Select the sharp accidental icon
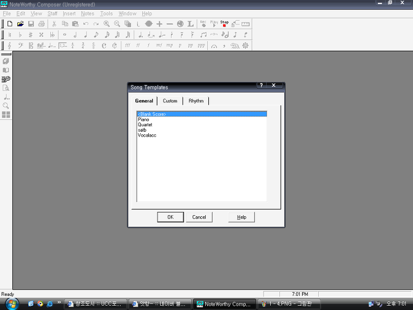Image resolution: width=413 pixels, height=310 pixels. coord(30,35)
